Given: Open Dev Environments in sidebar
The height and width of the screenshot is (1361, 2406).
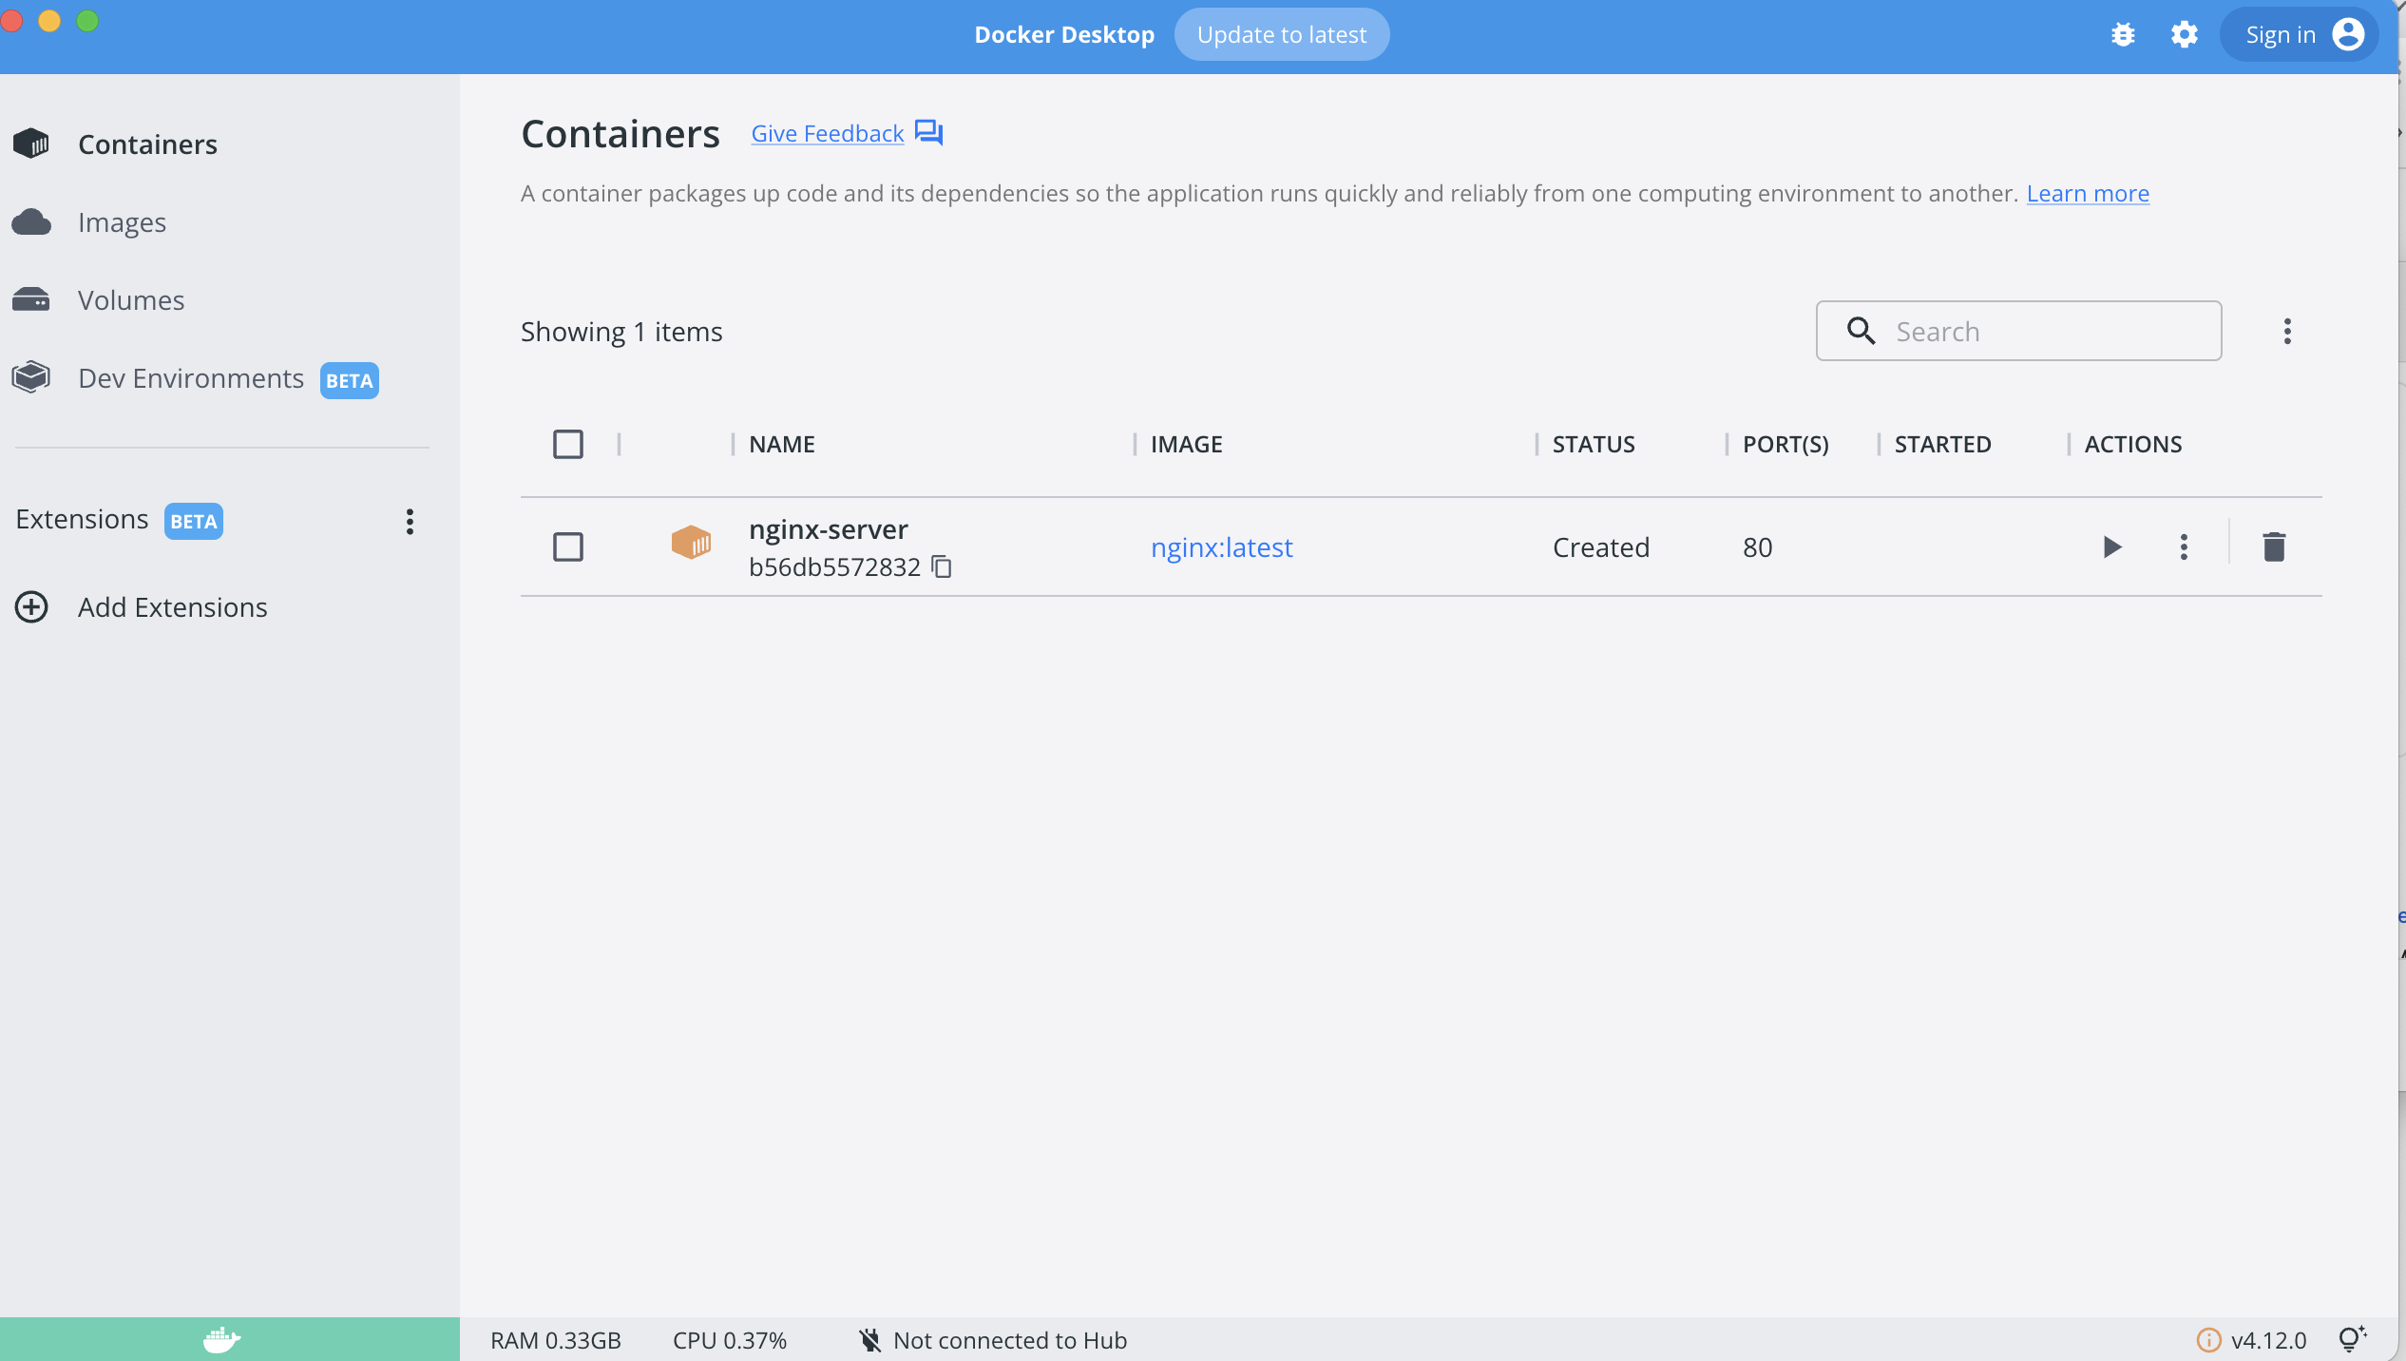Looking at the screenshot, I should pyautogui.click(x=191, y=378).
